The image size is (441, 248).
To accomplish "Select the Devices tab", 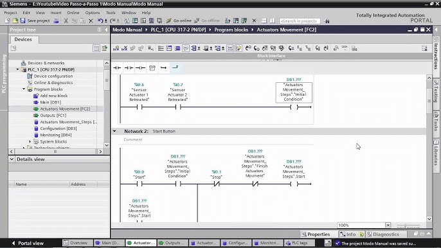I will 23,39.
